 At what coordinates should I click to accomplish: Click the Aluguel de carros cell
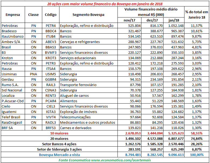point(88,96)
